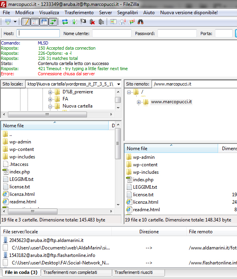Open the Segnalibri menu
Image resolution: width=237 pixels, height=279 pixels.
point(128,13)
